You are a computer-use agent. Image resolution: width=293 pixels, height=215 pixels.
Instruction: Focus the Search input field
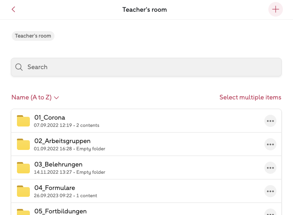(149, 67)
